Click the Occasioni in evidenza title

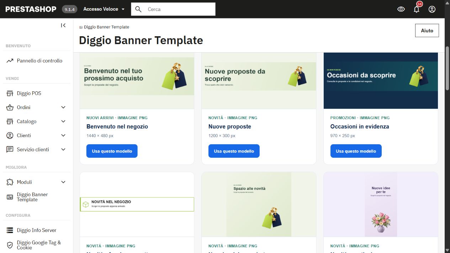(360, 126)
